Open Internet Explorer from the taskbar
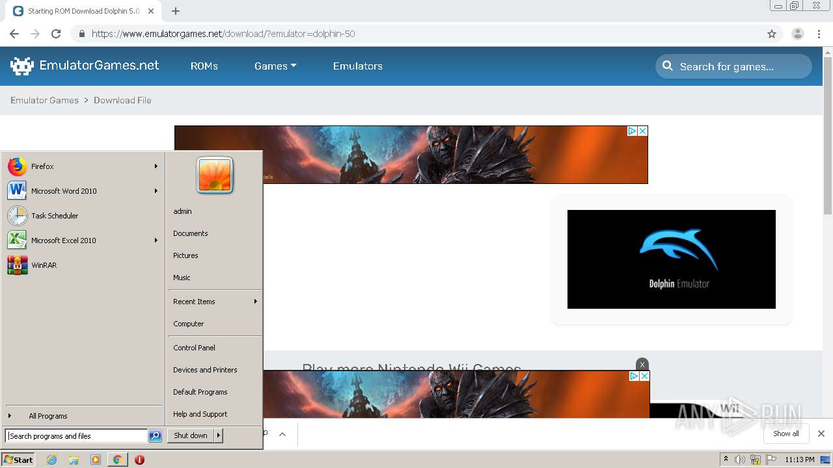The height and width of the screenshot is (468, 833). (x=52, y=460)
